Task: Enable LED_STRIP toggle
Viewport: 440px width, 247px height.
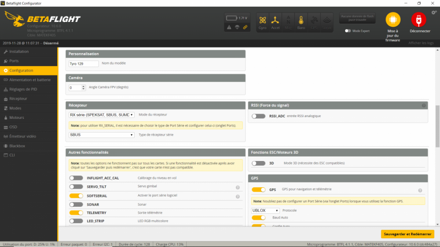Action: click(x=76, y=221)
